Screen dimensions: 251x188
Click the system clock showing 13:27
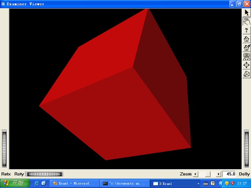(242, 183)
